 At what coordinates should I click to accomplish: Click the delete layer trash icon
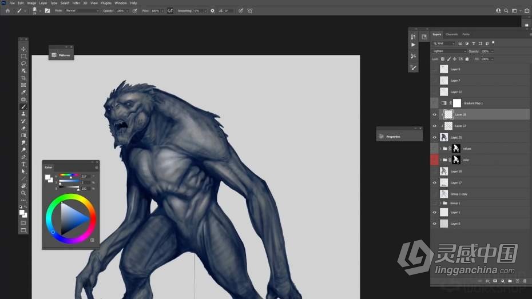[x=525, y=281]
